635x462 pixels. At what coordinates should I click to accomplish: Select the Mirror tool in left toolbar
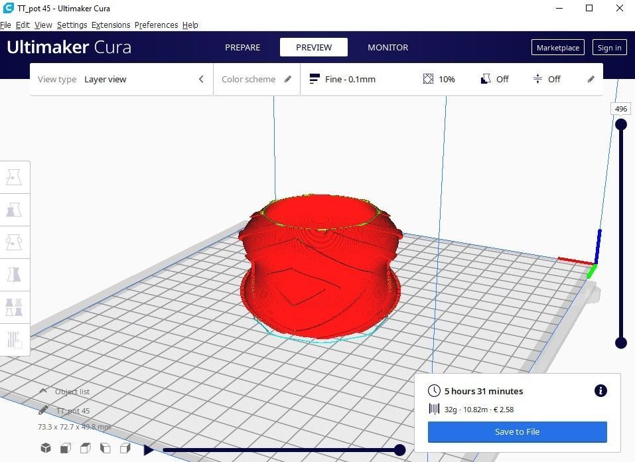click(x=15, y=275)
